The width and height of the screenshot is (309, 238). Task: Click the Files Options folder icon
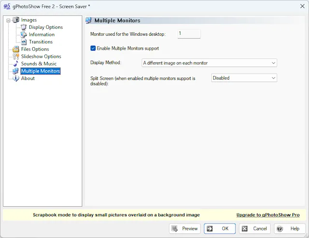pos(16,49)
